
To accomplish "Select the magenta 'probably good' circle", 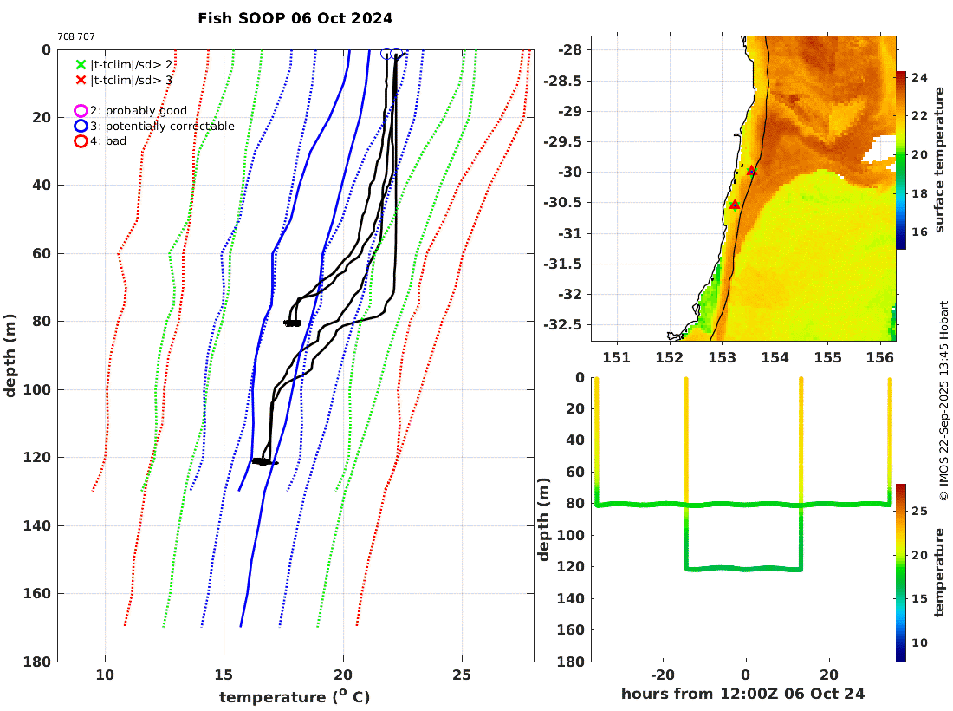I will (x=81, y=111).
